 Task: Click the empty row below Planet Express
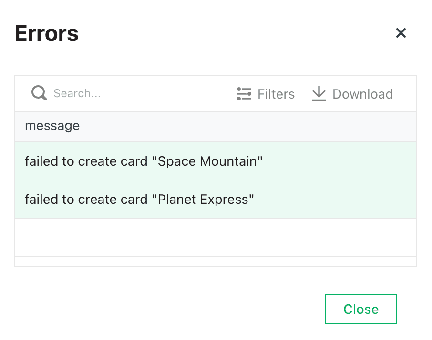(216, 238)
